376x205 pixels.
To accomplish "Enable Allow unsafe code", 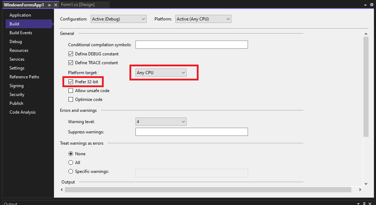I will tap(71, 90).
